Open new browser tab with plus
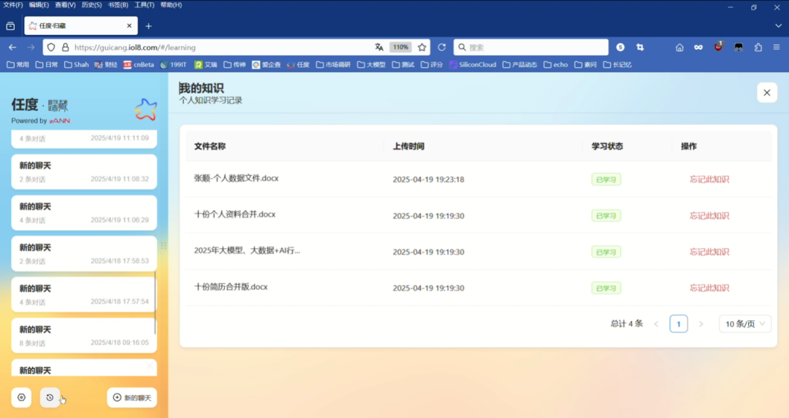The image size is (789, 418). coord(148,26)
